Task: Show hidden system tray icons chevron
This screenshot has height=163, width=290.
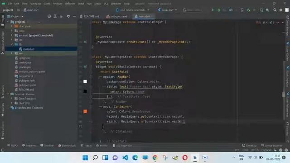Action: point(234,158)
